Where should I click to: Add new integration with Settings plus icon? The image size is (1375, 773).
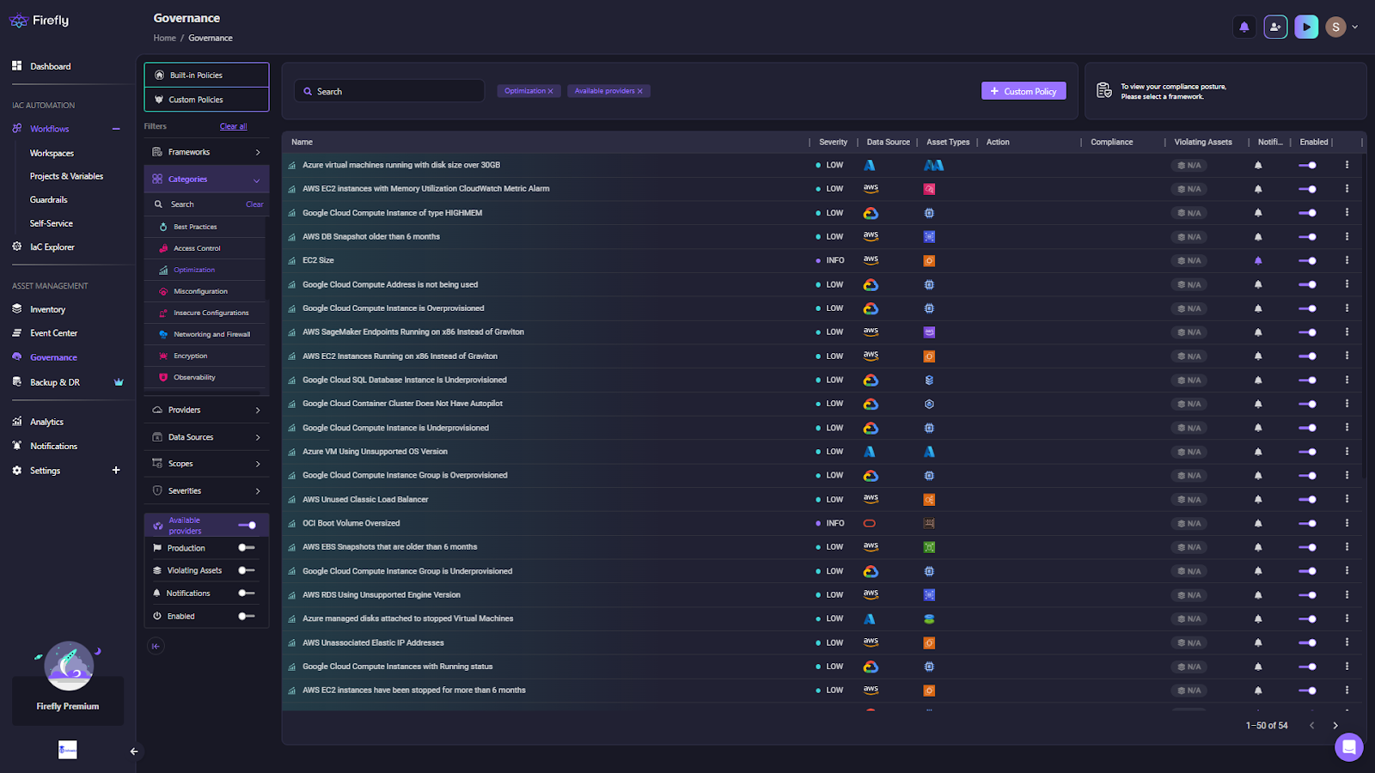click(116, 470)
